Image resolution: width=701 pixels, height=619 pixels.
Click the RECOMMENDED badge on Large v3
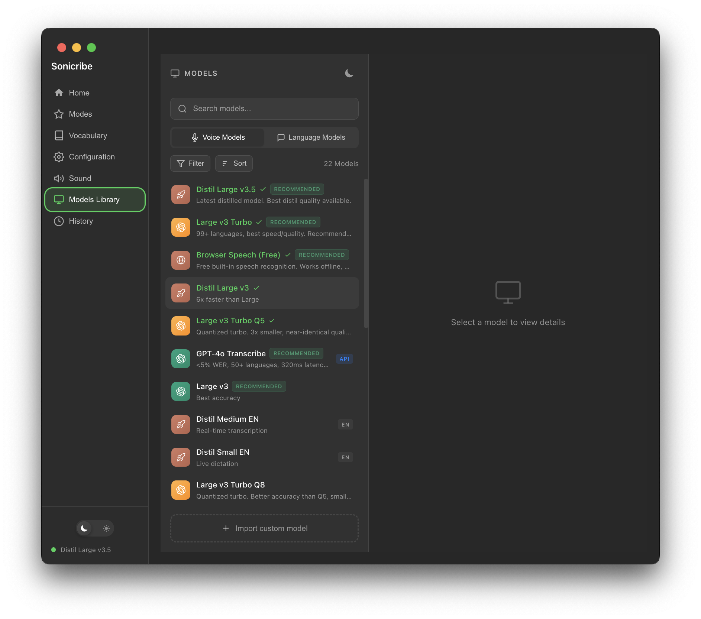coord(259,386)
